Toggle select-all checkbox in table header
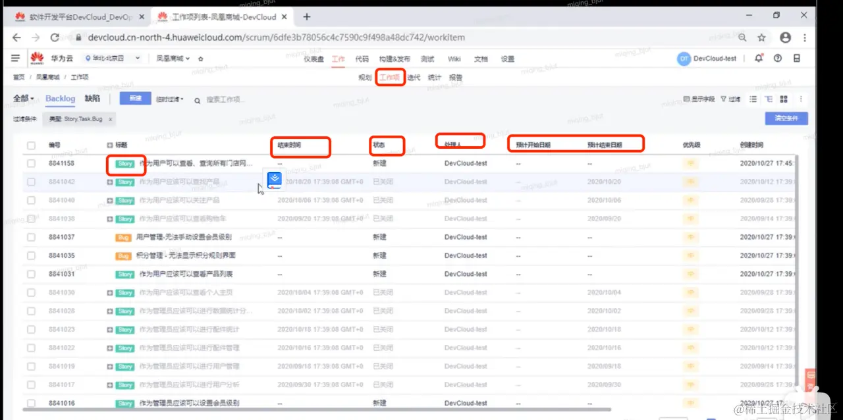The image size is (843, 420). click(x=31, y=145)
